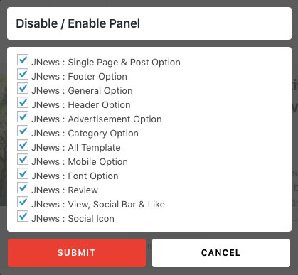
Task: Uncheck the JNews Review checkbox
Action: pos(23,188)
